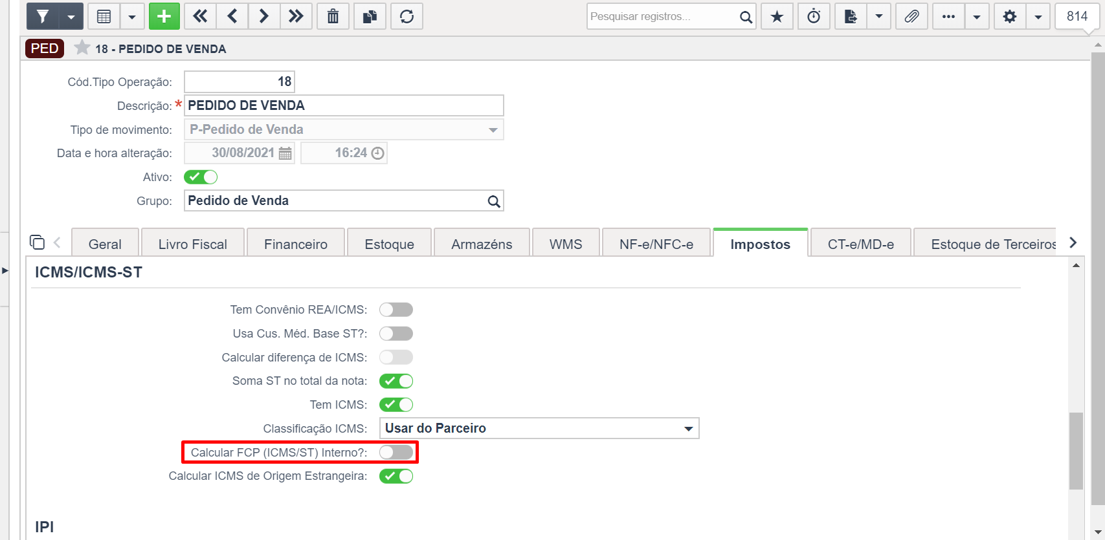Open favorites star in toolbar

[x=777, y=16]
